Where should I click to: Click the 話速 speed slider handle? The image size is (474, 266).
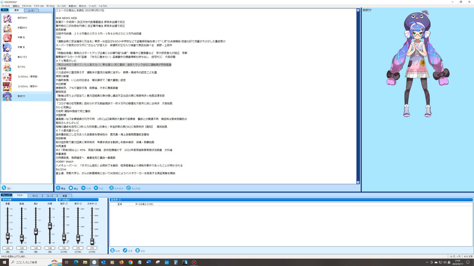[22, 238]
